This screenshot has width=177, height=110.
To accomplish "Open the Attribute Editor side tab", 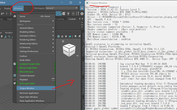I will pos(83,68).
